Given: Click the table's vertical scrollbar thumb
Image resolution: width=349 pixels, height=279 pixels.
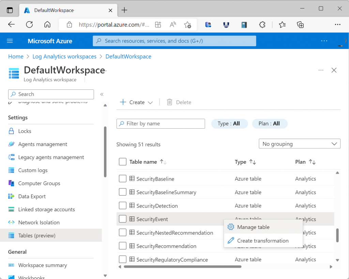Looking at the screenshot, I should (337, 235).
